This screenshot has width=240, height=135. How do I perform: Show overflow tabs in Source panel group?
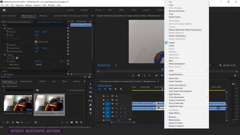tap(93, 16)
